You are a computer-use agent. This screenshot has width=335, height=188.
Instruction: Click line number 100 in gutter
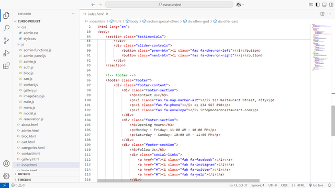click(x=87, y=100)
